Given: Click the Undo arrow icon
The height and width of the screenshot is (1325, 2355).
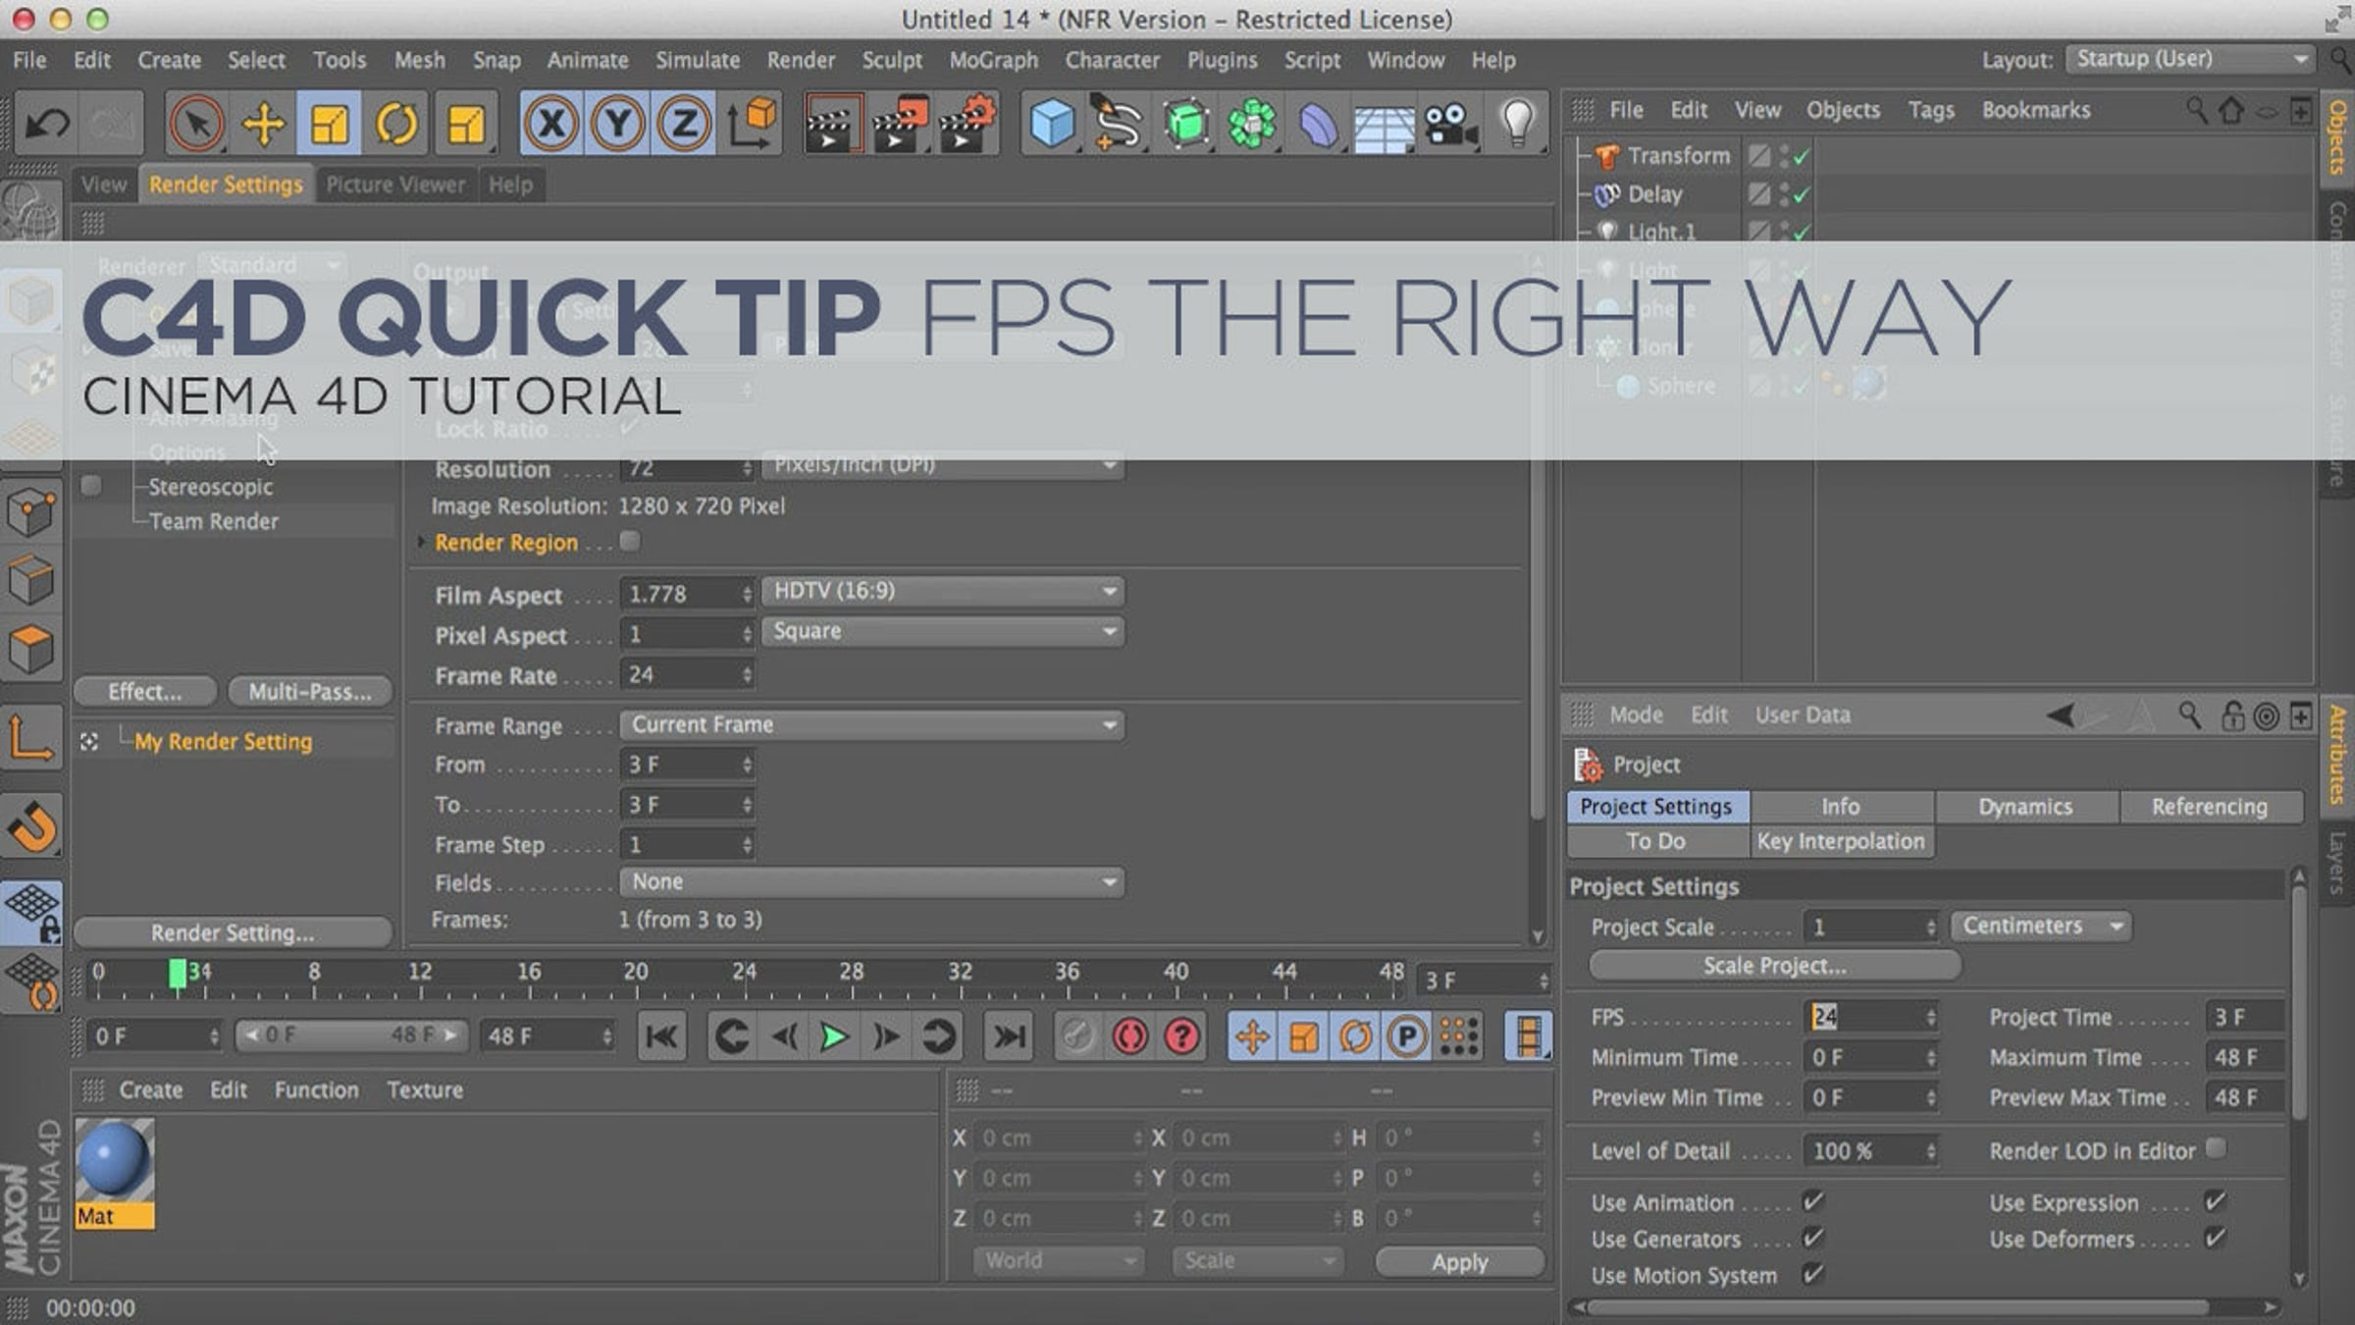Looking at the screenshot, I should (x=46, y=124).
